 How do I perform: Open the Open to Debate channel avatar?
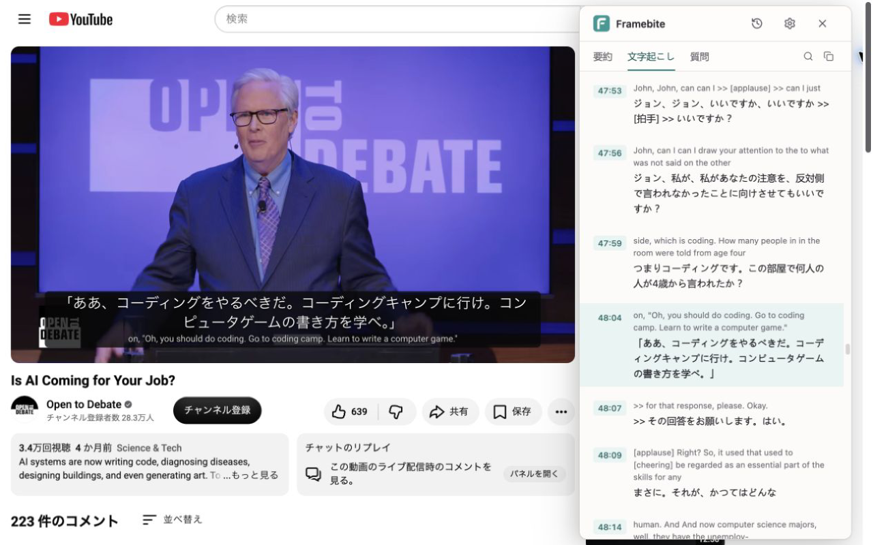click(25, 409)
